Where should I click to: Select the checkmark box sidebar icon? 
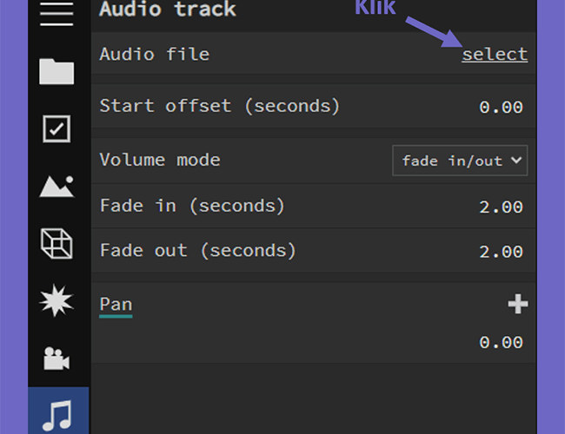[x=56, y=128]
